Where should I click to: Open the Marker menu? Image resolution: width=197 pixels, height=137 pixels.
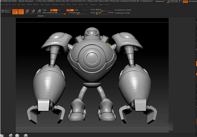30,4
